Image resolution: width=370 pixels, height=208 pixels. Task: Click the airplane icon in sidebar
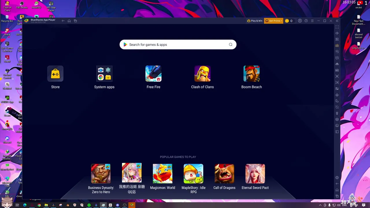click(337, 95)
